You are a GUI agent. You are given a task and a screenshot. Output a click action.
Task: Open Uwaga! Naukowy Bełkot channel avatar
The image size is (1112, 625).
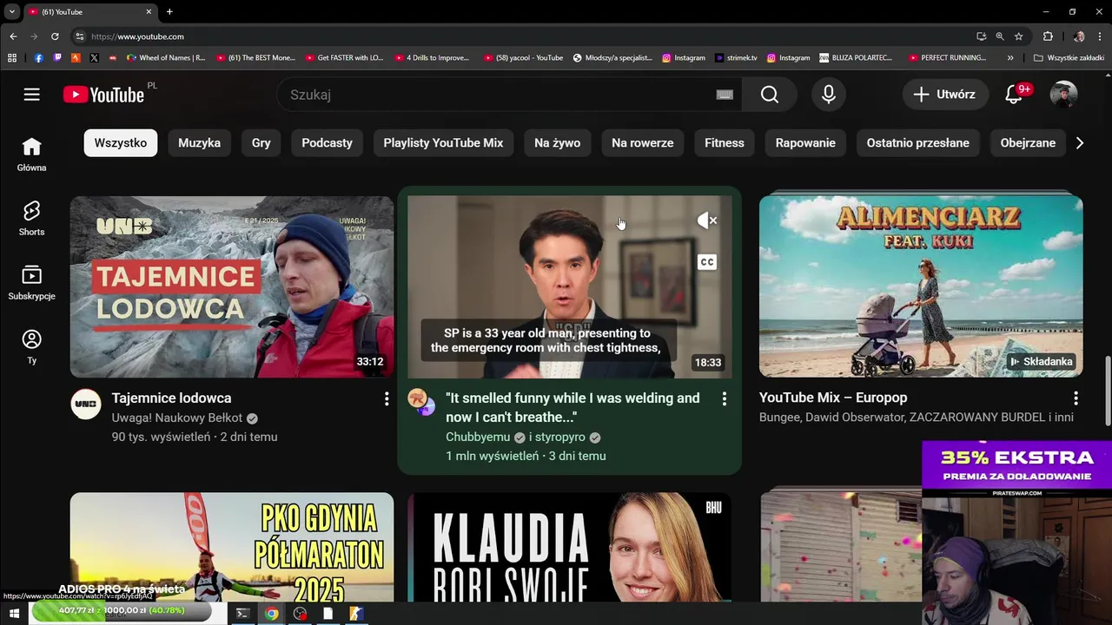pyautogui.click(x=86, y=405)
